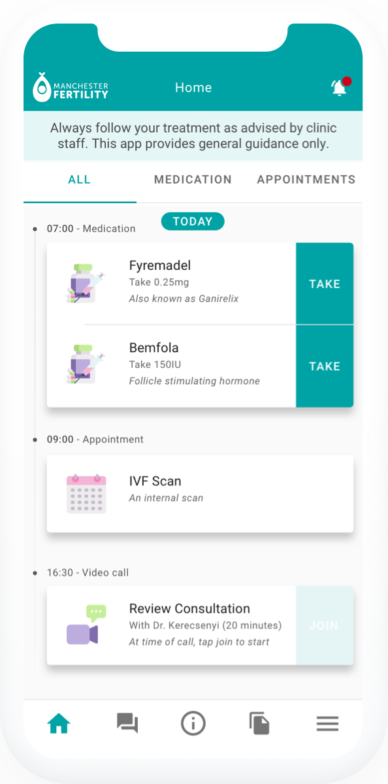Open the information circle icon
The height and width of the screenshot is (784, 388).
(x=193, y=723)
